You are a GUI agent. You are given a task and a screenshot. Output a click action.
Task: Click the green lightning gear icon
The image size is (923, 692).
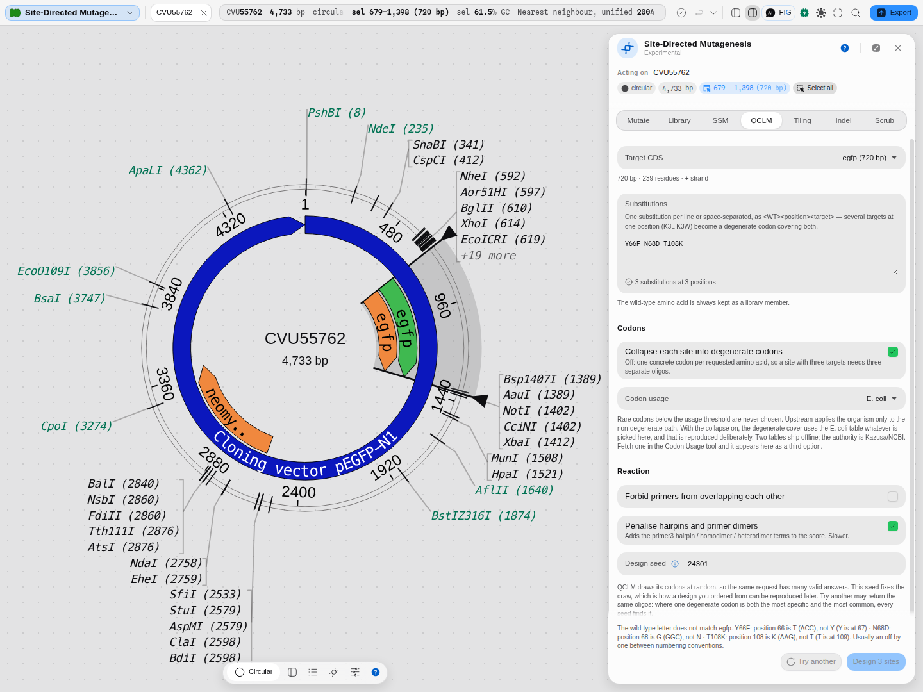click(804, 13)
